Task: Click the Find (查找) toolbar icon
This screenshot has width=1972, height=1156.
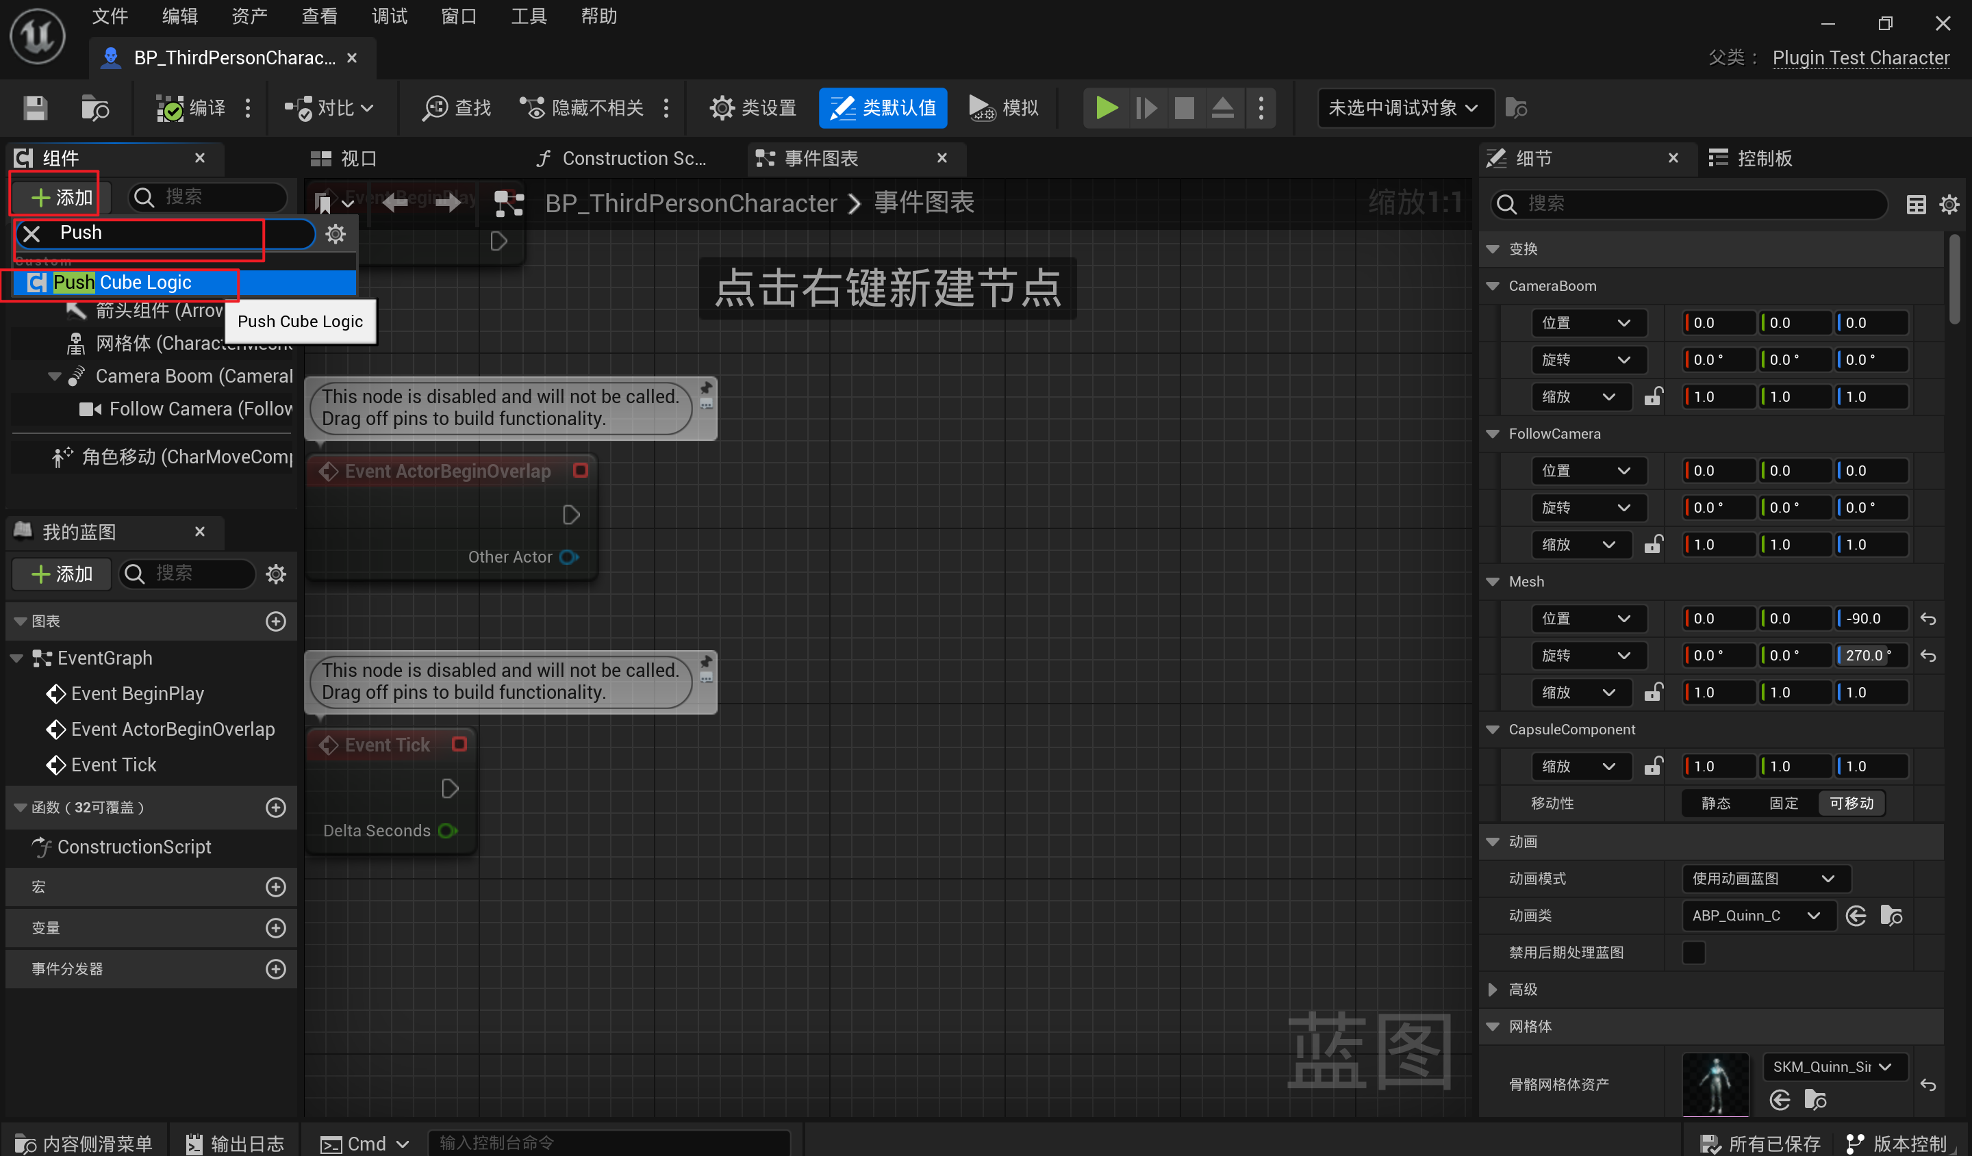Action: coord(435,108)
